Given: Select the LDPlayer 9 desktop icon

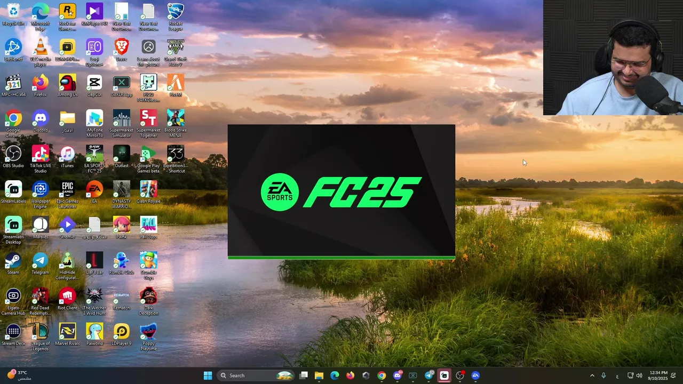Looking at the screenshot, I should coord(122,334).
